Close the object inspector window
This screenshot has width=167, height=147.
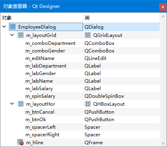pos(163,7)
